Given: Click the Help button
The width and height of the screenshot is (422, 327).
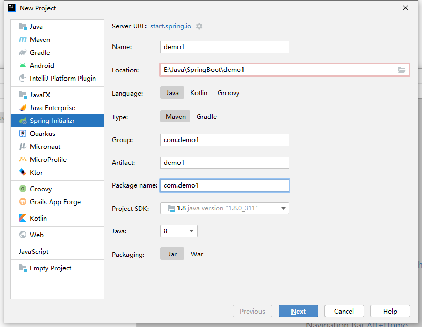Looking at the screenshot, I should click(390, 311).
